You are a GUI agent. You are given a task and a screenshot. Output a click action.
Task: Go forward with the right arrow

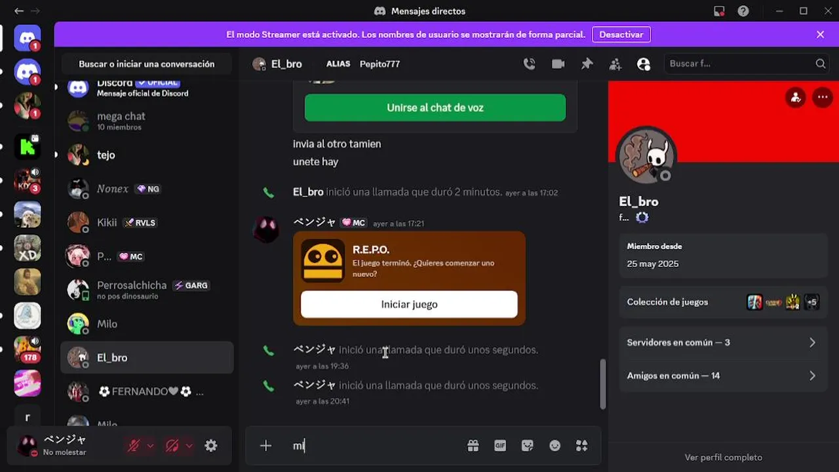pos(35,11)
